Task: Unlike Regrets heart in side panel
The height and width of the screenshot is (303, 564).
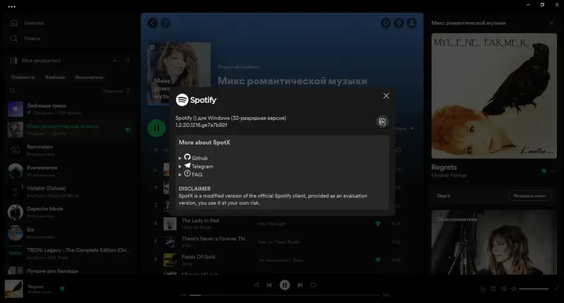Action: point(544,171)
